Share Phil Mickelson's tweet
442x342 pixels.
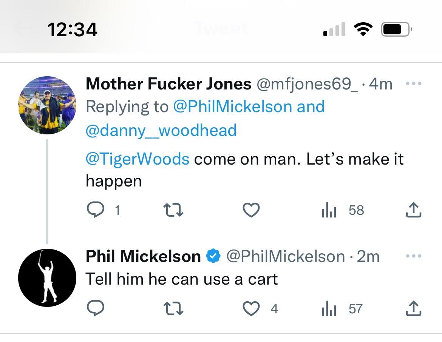coord(413,308)
